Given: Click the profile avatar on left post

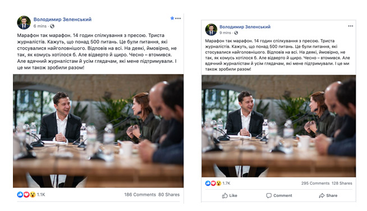Looking at the screenshot, I should (x=24, y=22).
